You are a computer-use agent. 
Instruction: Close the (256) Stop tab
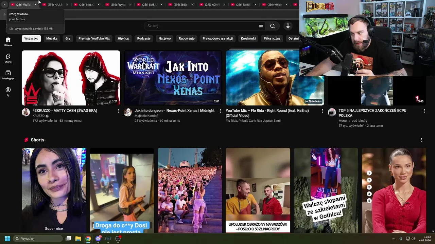98,5
